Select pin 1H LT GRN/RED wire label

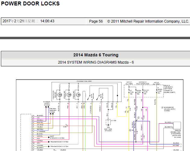pyautogui.click(x=41, y=131)
